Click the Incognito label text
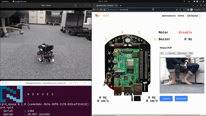This screenshot has height=116, width=206. [197, 10]
